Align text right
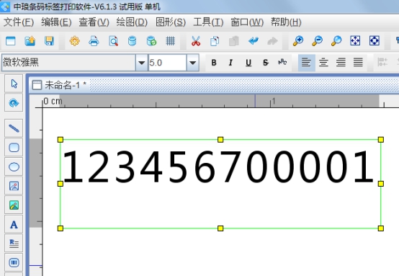 [341, 63]
